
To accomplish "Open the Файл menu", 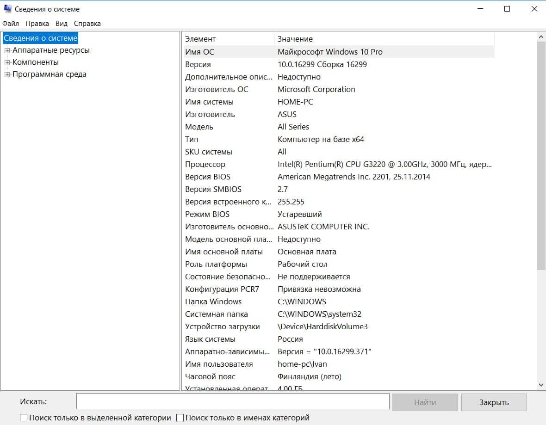I will click(x=11, y=24).
